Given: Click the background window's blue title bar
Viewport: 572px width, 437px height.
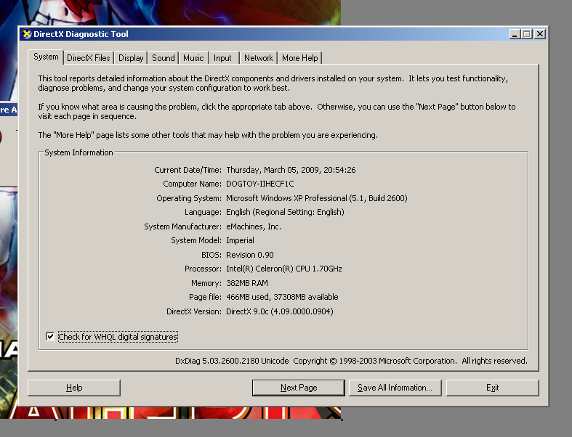Looking at the screenshot, I should point(7,110).
